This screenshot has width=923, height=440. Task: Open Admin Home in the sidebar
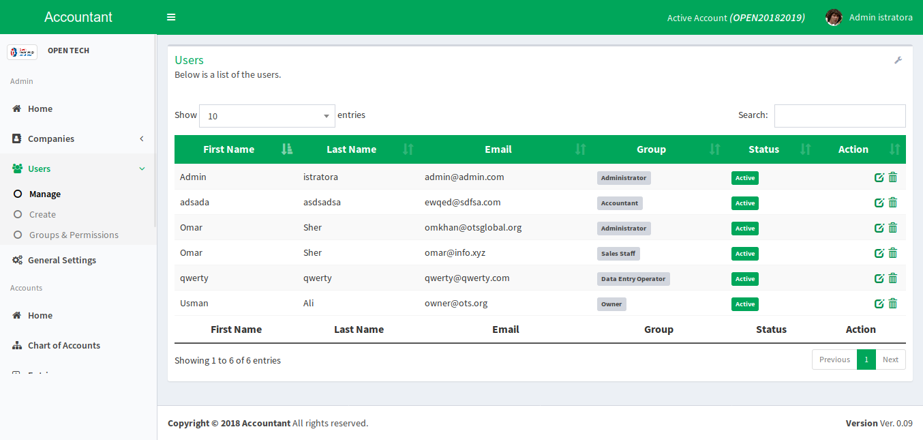78,108
